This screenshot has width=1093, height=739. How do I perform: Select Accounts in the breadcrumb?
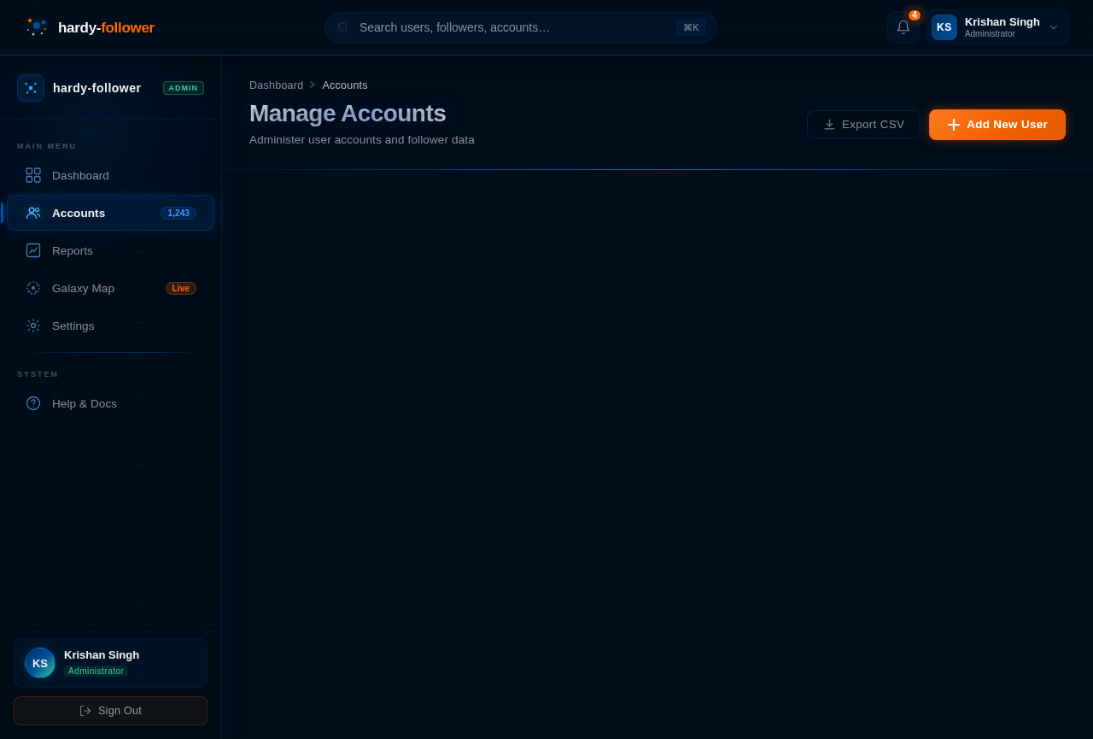pyautogui.click(x=345, y=85)
